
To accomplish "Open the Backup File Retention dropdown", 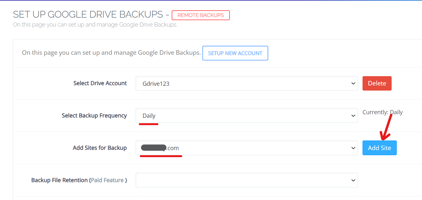I will click(246, 180).
